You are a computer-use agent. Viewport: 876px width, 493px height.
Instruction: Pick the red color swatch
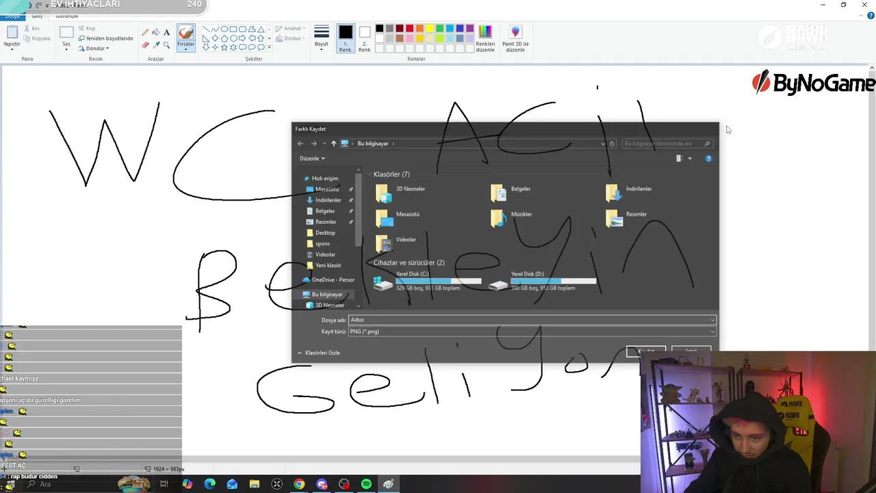point(409,29)
